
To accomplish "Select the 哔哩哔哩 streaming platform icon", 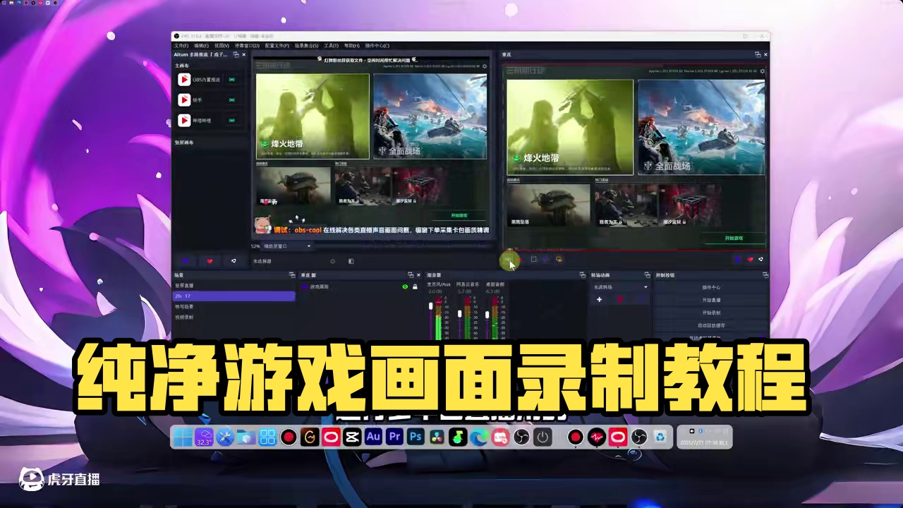I will click(184, 120).
